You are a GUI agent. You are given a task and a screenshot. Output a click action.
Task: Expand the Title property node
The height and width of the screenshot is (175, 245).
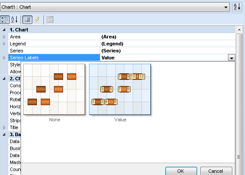(4, 127)
